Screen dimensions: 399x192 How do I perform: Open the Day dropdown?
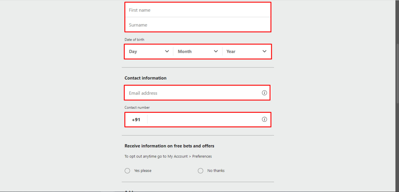pyautogui.click(x=149, y=52)
